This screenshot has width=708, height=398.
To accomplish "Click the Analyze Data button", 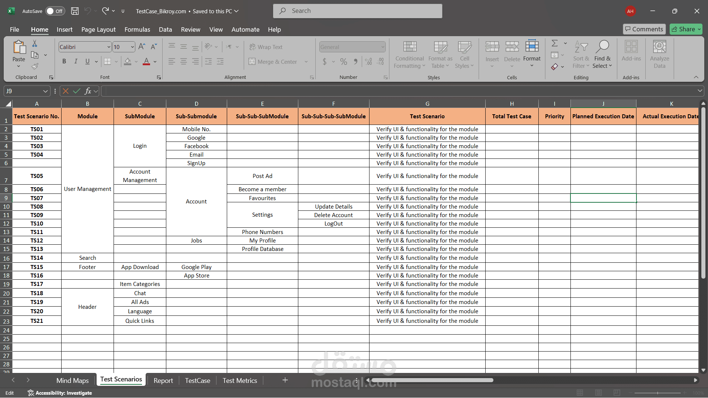I will (659, 54).
